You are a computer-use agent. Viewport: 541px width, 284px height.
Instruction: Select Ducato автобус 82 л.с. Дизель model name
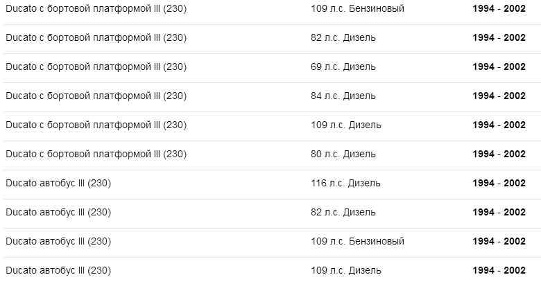point(58,213)
